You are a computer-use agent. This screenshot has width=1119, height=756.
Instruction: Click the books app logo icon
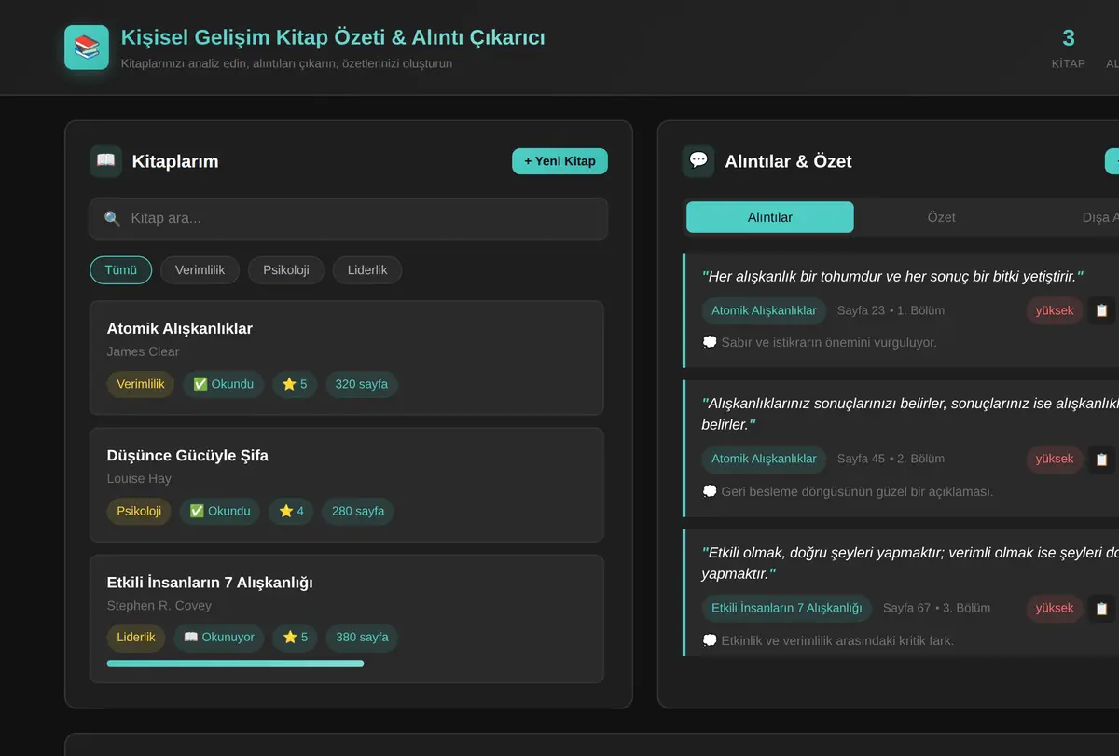pos(87,48)
